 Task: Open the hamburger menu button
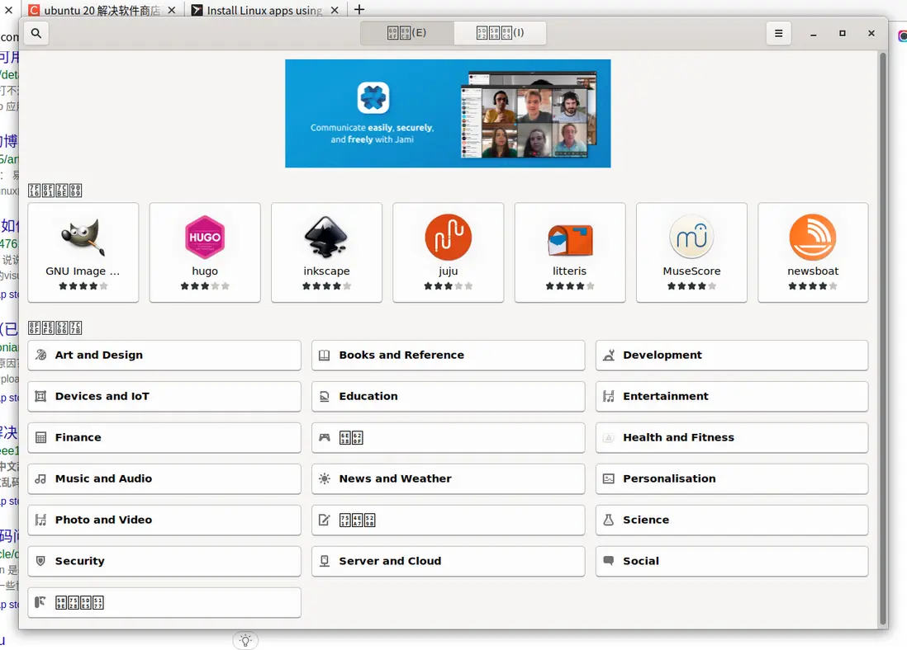click(x=779, y=34)
